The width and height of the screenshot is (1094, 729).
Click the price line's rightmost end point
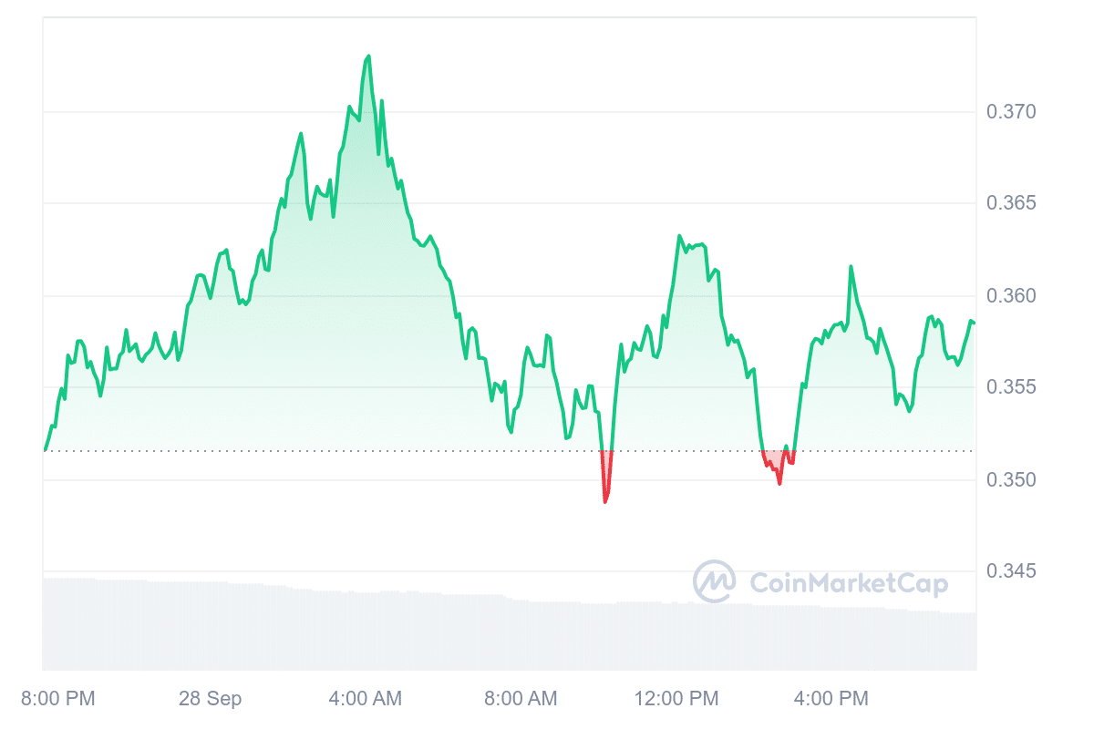pyautogui.click(x=974, y=322)
